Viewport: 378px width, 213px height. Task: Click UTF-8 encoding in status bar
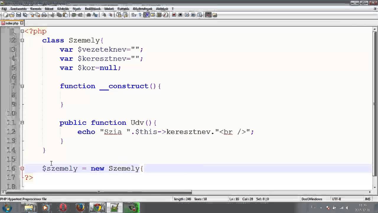pos(336,199)
